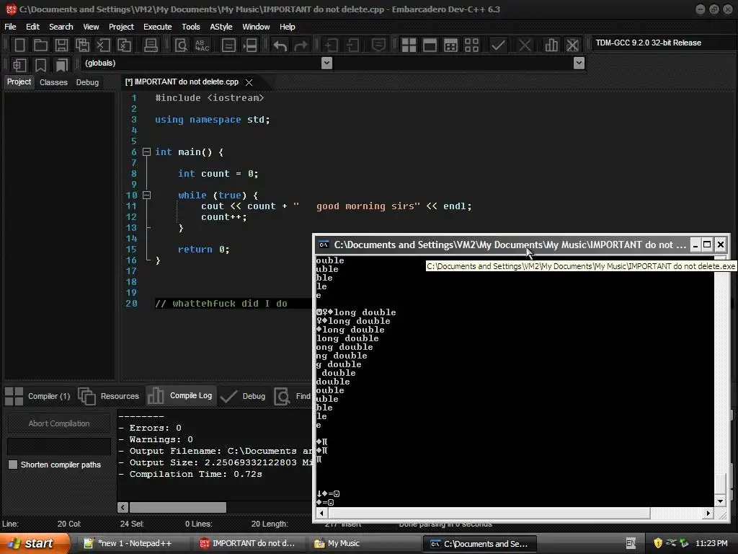Click the Goto Bookmark stacked bookmark icon
Screen dimensions: 738x554
coord(61,65)
